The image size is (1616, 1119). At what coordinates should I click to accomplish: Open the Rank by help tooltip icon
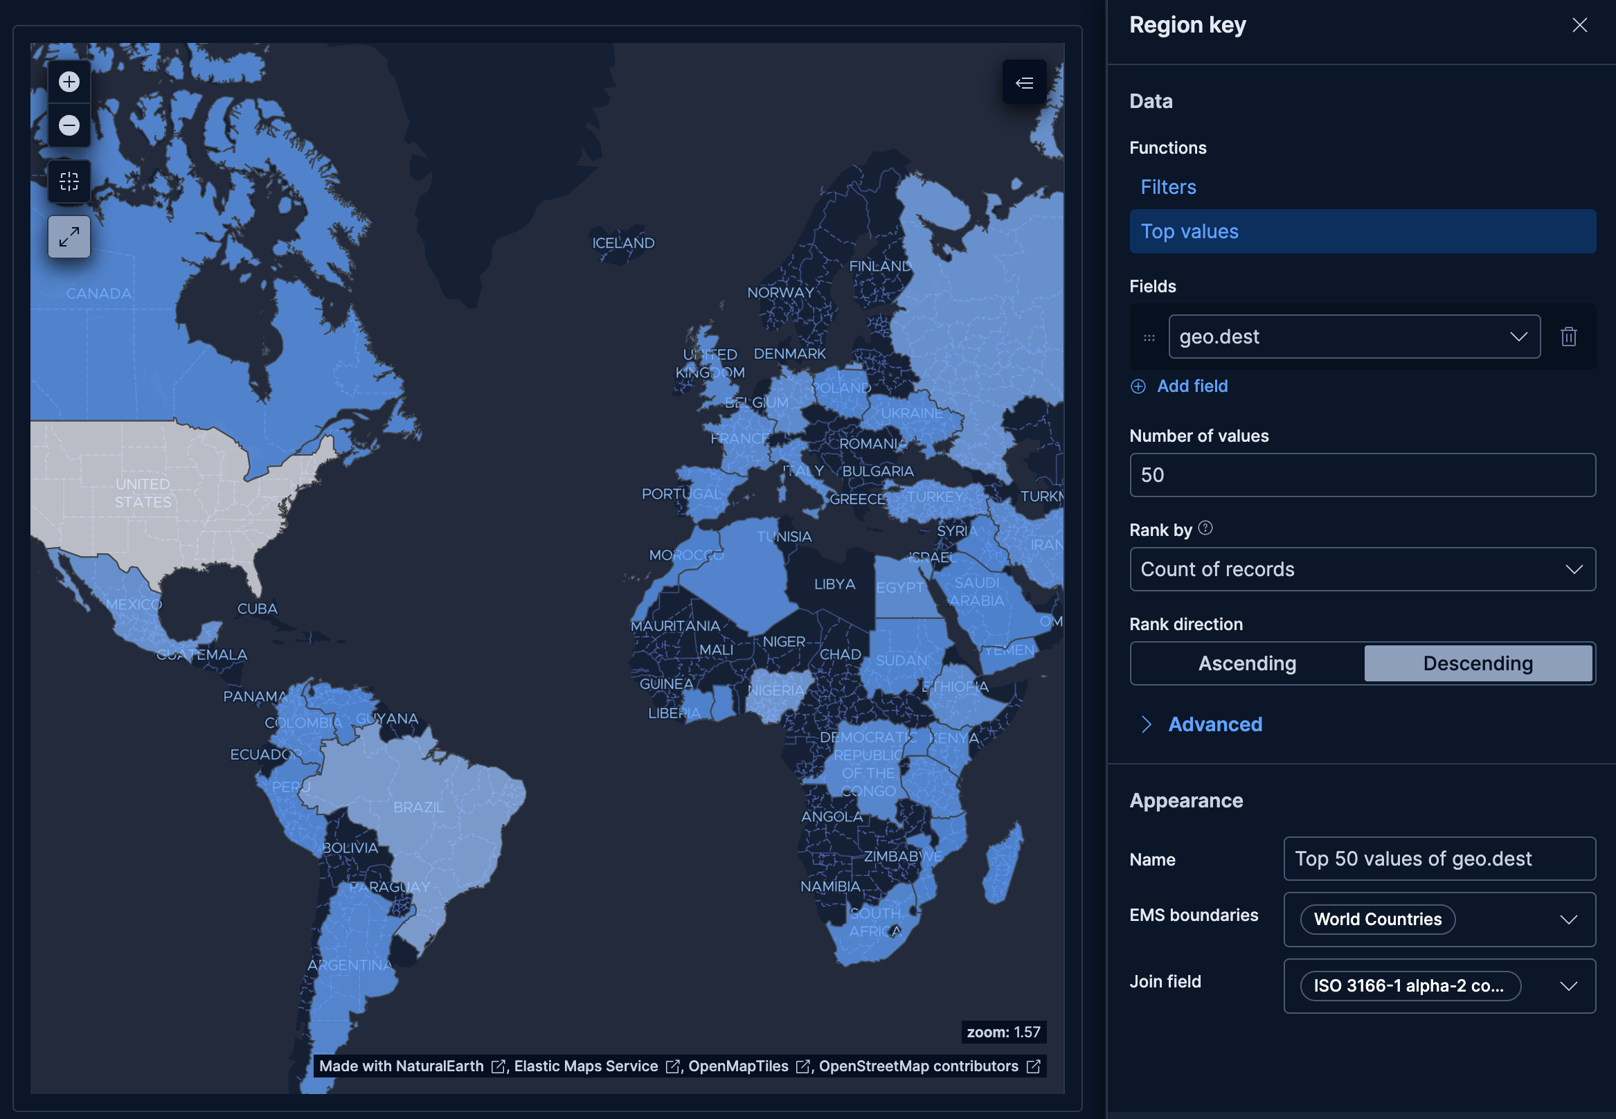click(1205, 528)
